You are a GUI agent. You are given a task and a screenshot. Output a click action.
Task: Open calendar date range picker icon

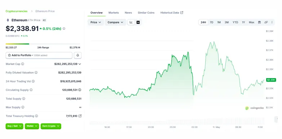(x=259, y=22)
